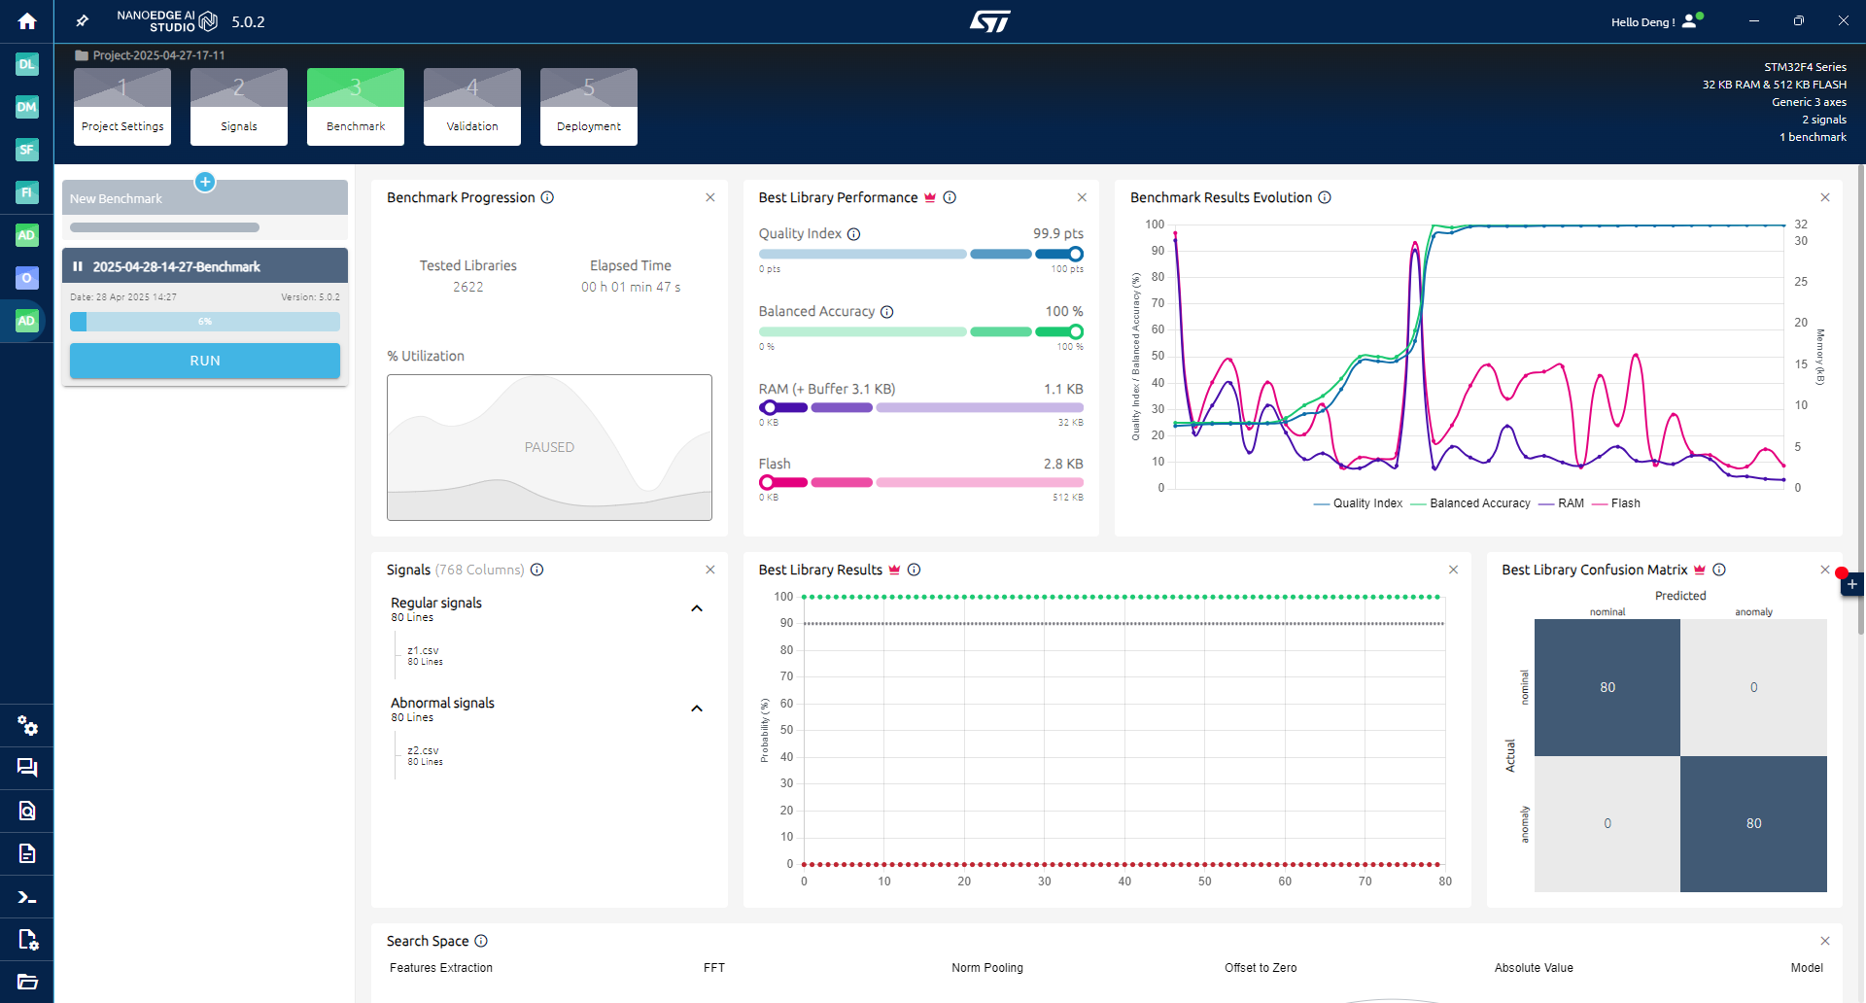
Task: Open the file settings sidebar icon
Action: point(27,940)
